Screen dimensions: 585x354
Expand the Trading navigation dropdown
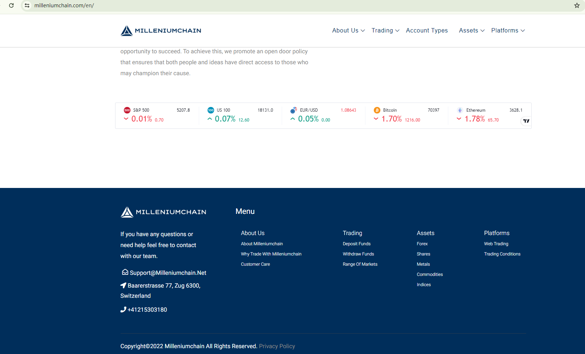[x=385, y=31]
